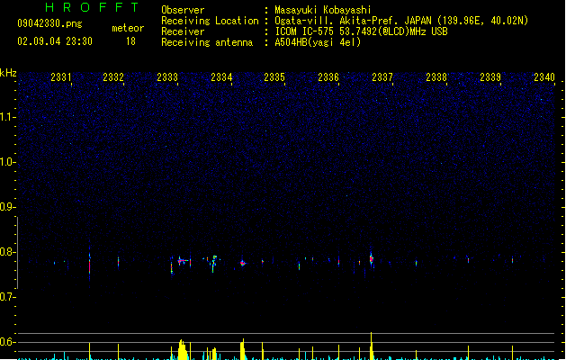Click the meteor label above the count
This screenshot has height=360, width=566.
(x=128, y=28)
